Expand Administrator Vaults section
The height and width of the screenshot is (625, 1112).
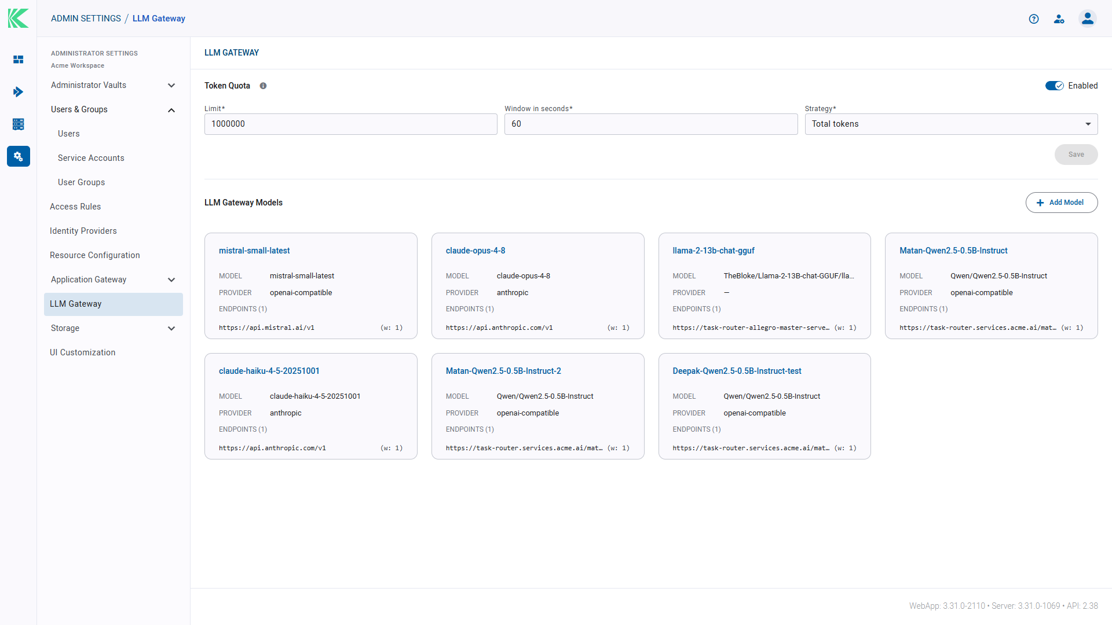(114, 85)
